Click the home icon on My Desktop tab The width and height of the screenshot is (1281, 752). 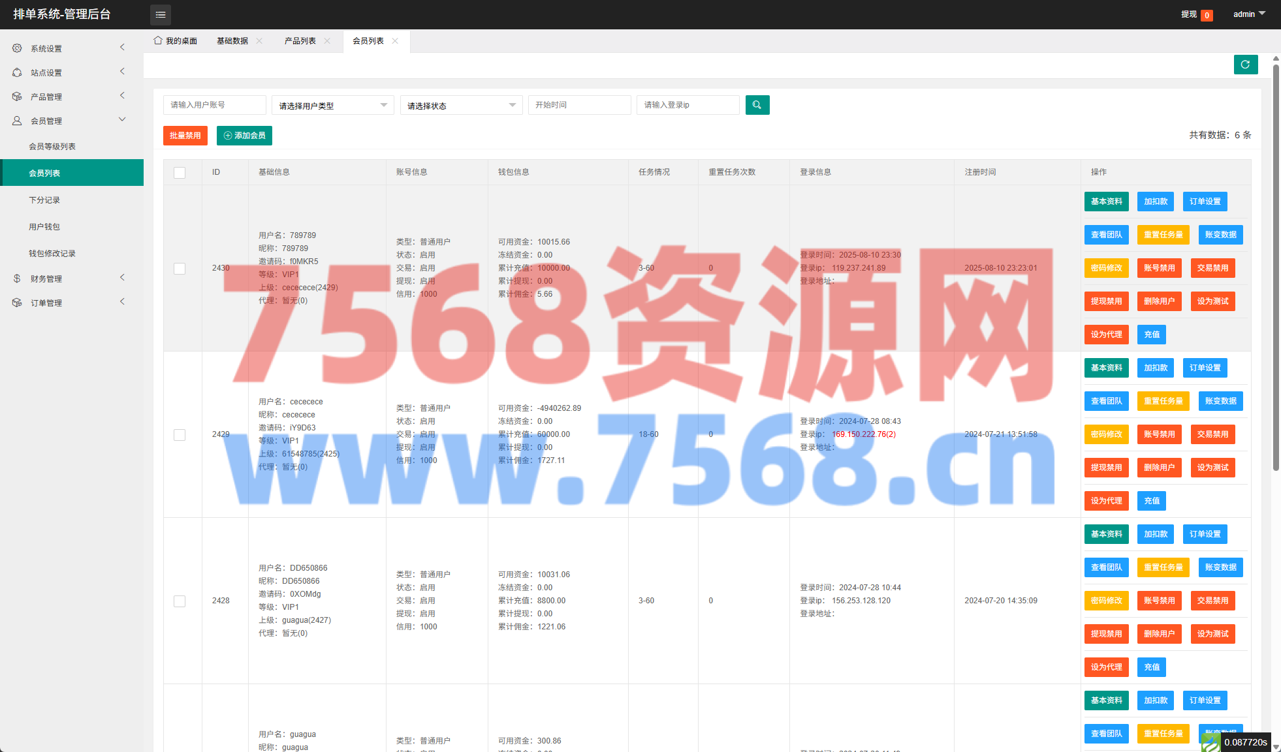point(157,40)
